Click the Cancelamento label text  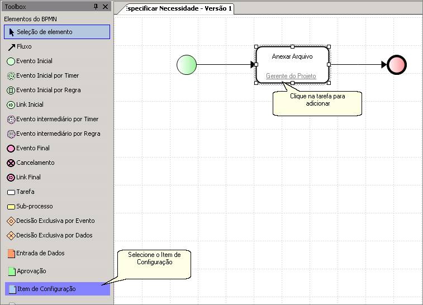point(35,163)
